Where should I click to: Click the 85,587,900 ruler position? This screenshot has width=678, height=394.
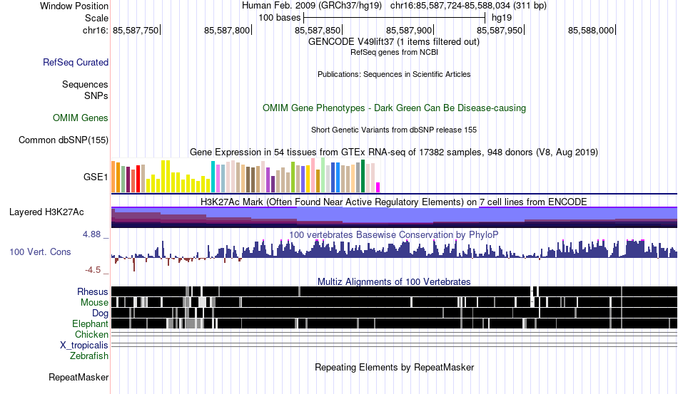click(409, 30)
